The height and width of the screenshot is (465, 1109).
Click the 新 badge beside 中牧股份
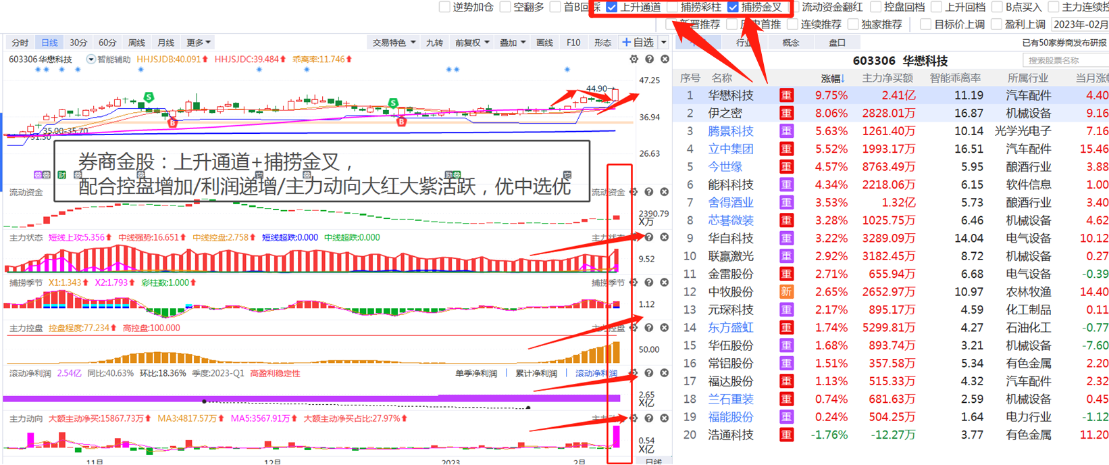(786, 292)
